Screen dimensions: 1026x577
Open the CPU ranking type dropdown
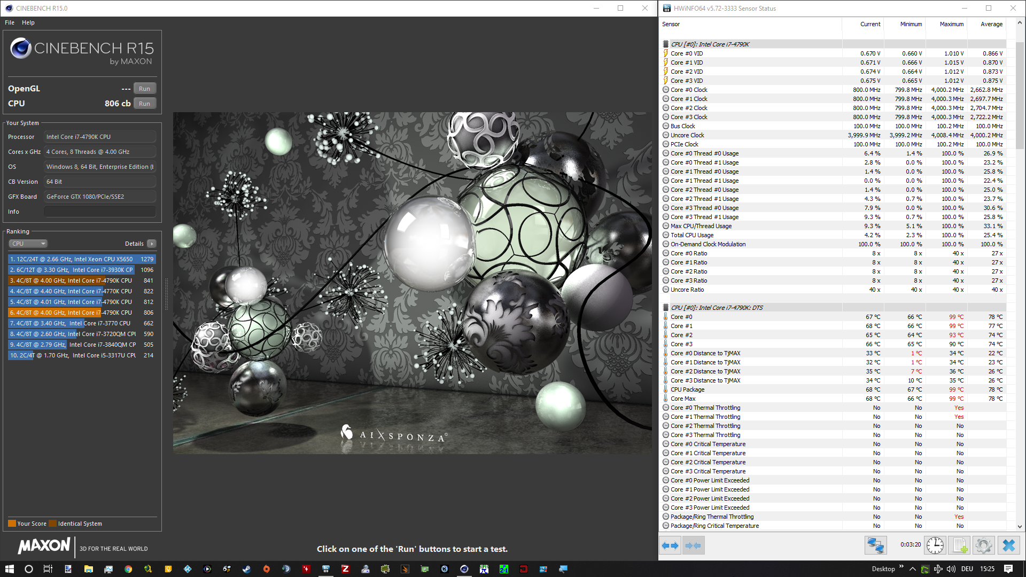coord(28,244)
